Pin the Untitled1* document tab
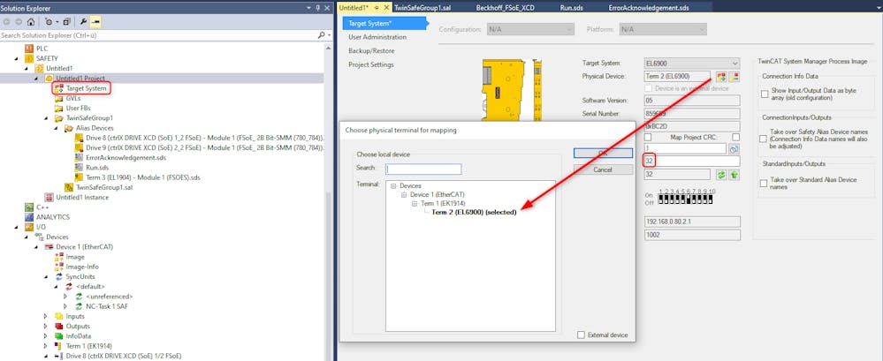 (x=377, y=8)
